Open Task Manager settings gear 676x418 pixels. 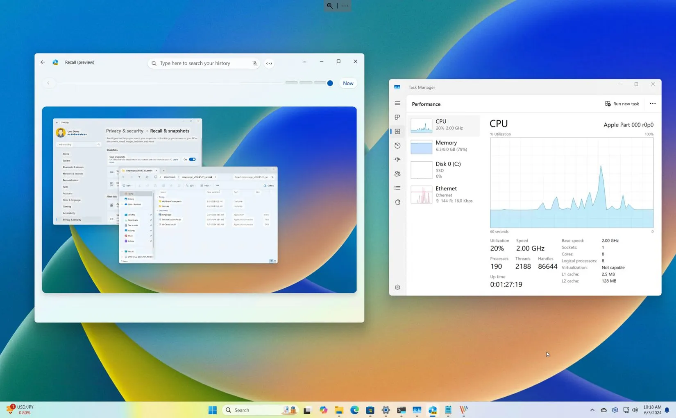tap(397, 287)
